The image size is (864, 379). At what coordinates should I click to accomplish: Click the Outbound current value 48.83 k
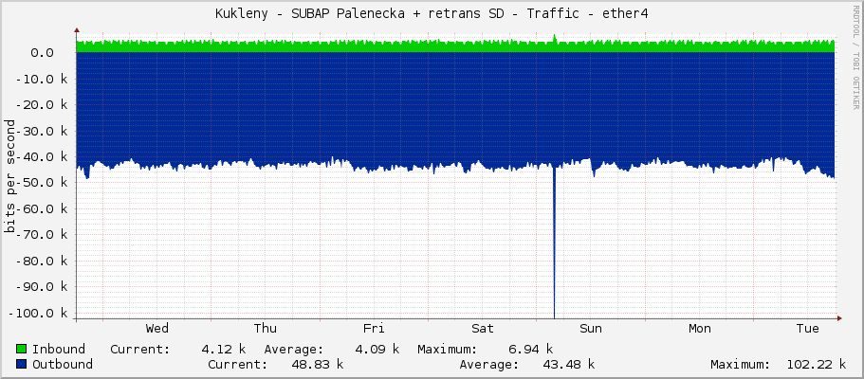click(317, 364)
